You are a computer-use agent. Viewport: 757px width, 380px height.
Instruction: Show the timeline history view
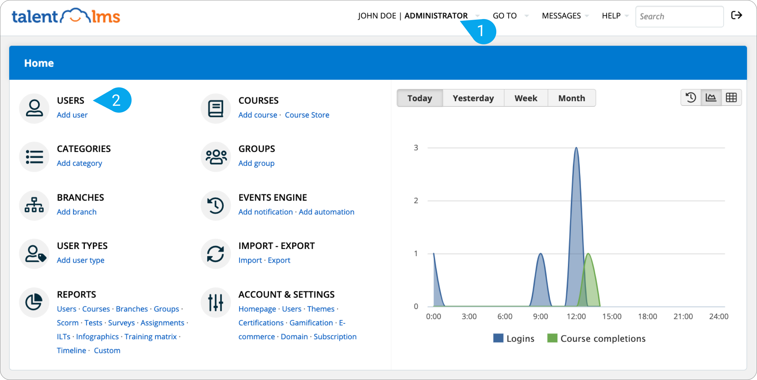[691, 98]
